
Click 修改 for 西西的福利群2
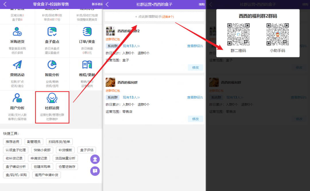195,68
